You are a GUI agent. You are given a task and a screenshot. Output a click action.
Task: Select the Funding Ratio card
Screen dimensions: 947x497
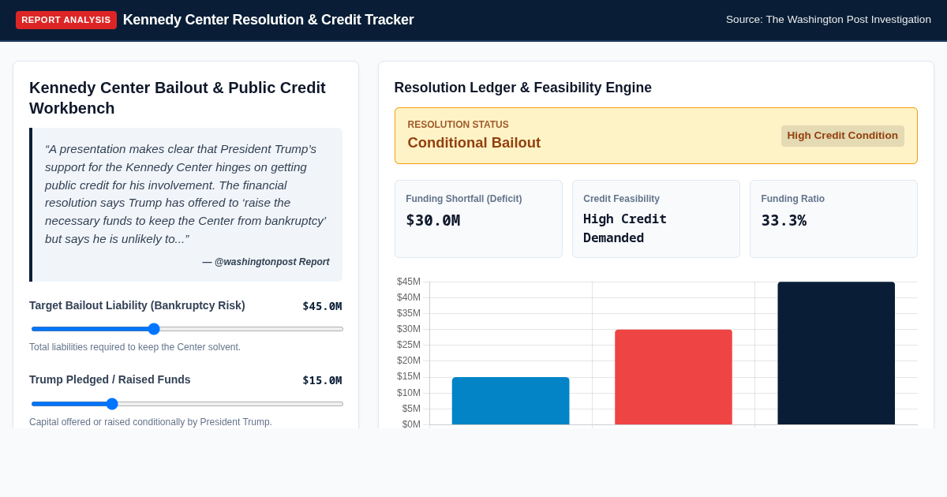click(x=833, y=219)
